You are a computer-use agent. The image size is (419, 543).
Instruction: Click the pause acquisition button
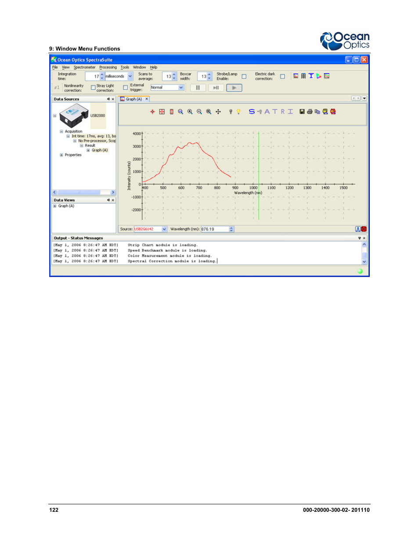pos(198,87)
